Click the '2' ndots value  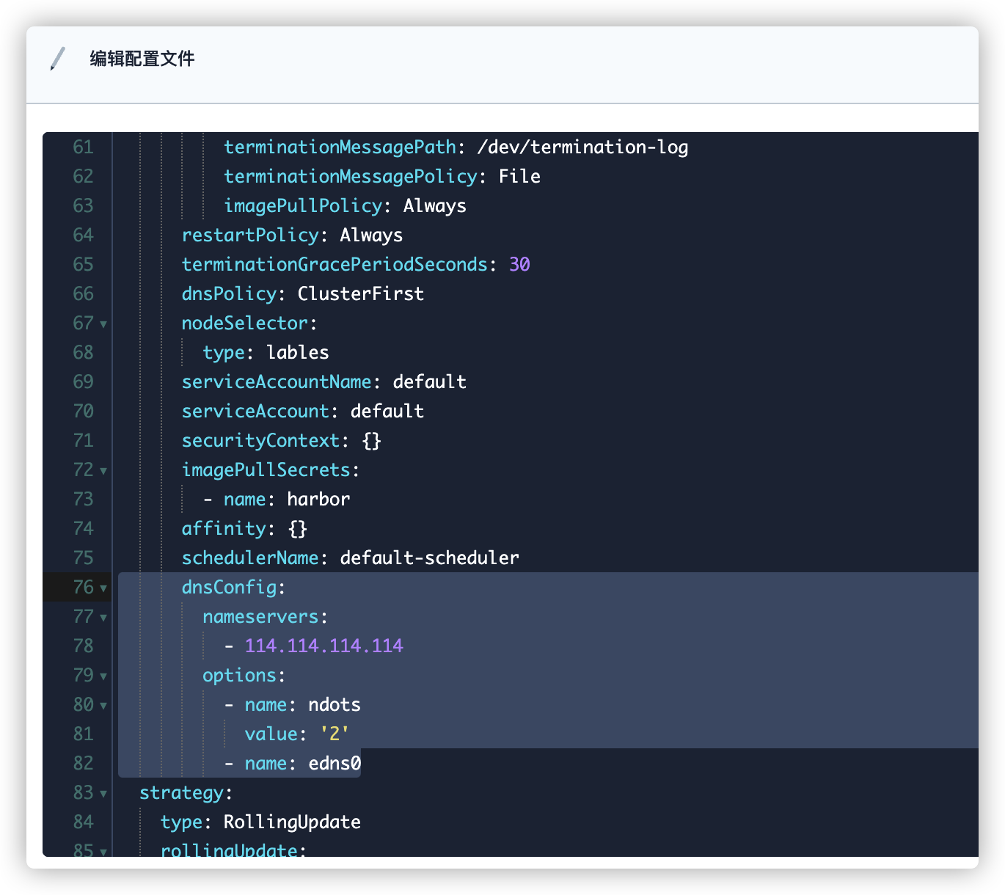click(x=335, y=734)
